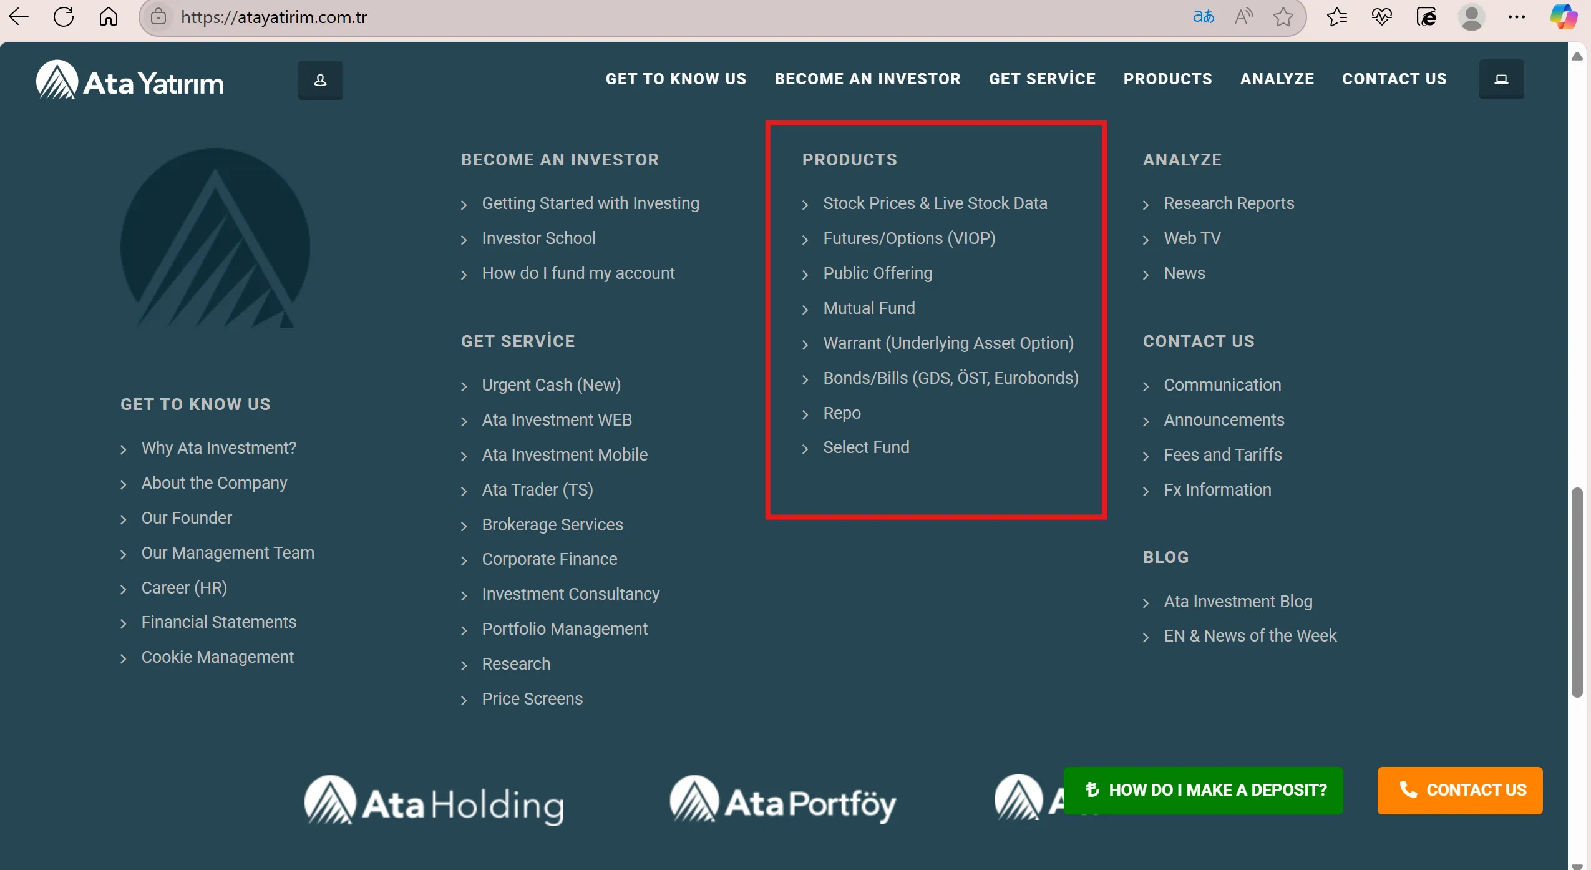This screenshot has width=1591, height=870.
Task: Launch the Copilot sidebar icon
Action: point(1564,17)
